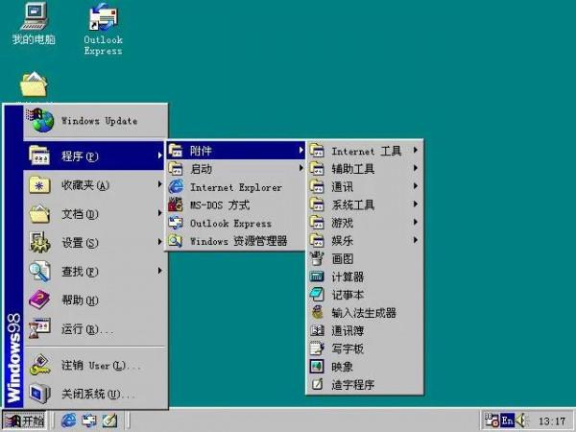Expand the 设置 submenu arrow
Viewport: 576px width, 432px height.
point(159,242)
